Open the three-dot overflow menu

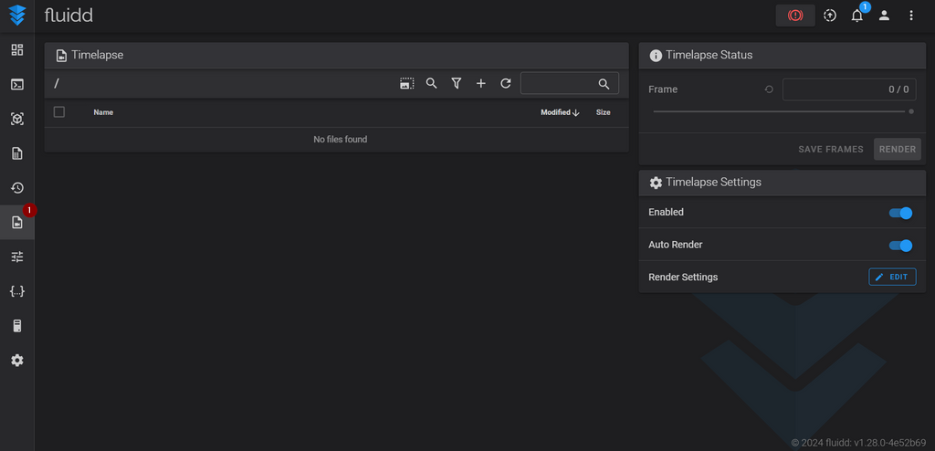[x=910, y=16]
